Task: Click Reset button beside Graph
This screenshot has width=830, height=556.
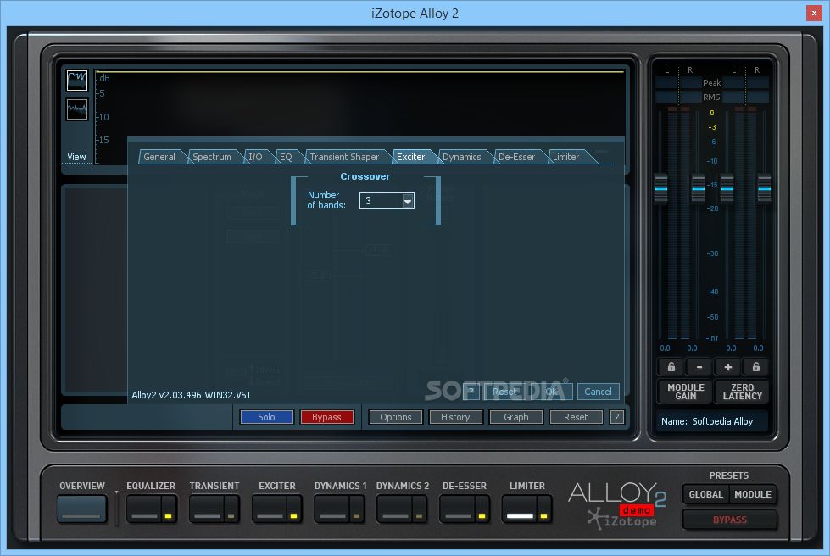Action: tap(576, 417)
